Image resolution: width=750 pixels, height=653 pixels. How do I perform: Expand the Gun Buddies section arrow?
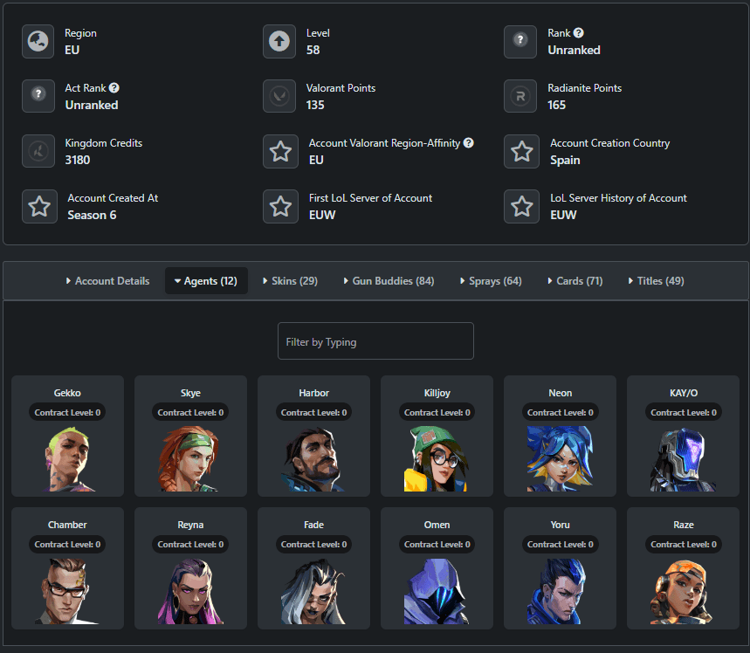345,280
